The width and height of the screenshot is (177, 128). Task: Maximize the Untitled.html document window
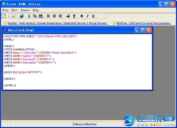pyautogui.click(x=143, y=30)
